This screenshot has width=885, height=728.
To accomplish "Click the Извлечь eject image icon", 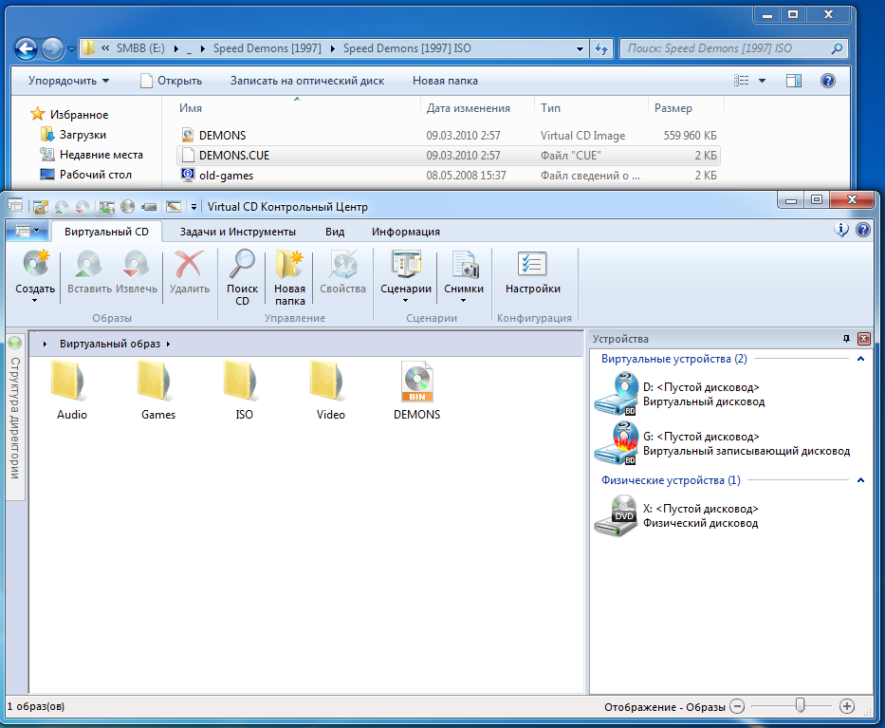I will [x=136, y=264].
